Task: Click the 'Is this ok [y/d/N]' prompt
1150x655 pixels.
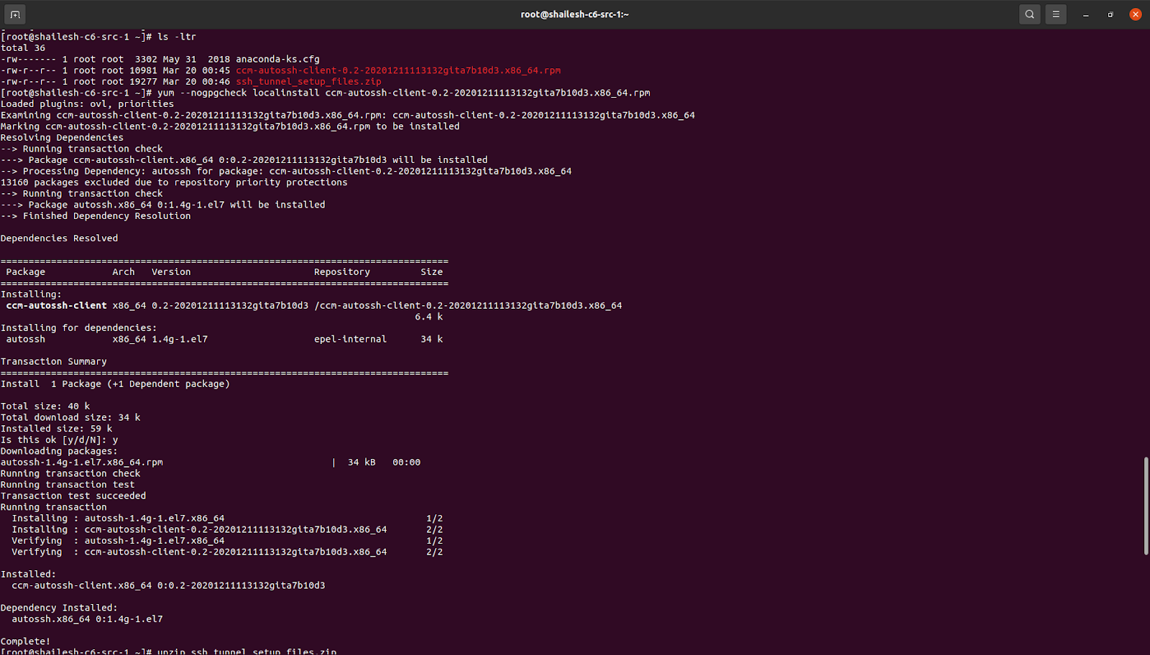Action: point(59,439)
